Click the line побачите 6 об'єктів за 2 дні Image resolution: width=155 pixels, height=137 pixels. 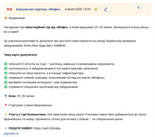[x=62, y=64]
